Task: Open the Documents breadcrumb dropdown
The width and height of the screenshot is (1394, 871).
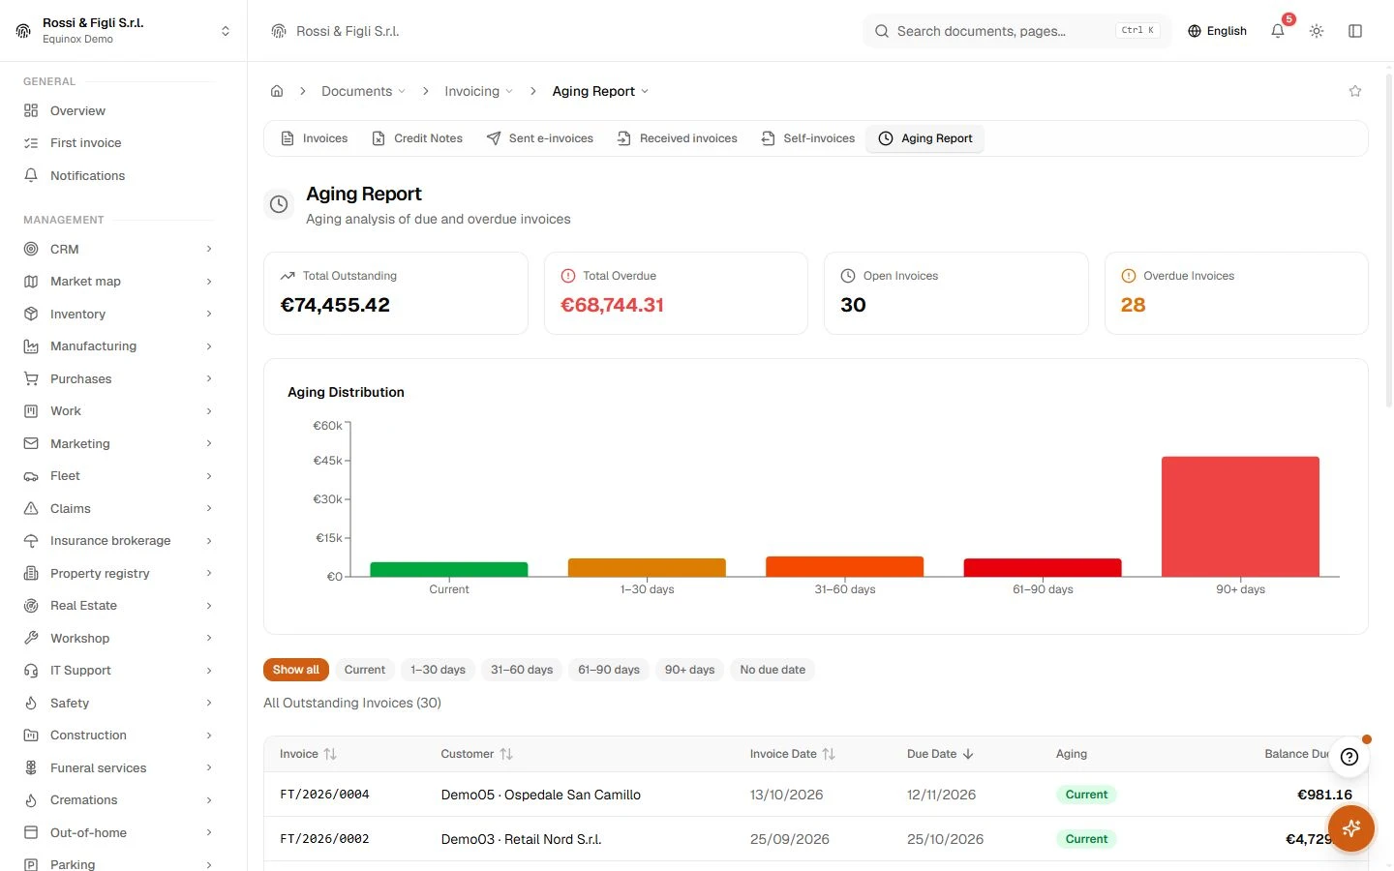Action: click(363, 91)
